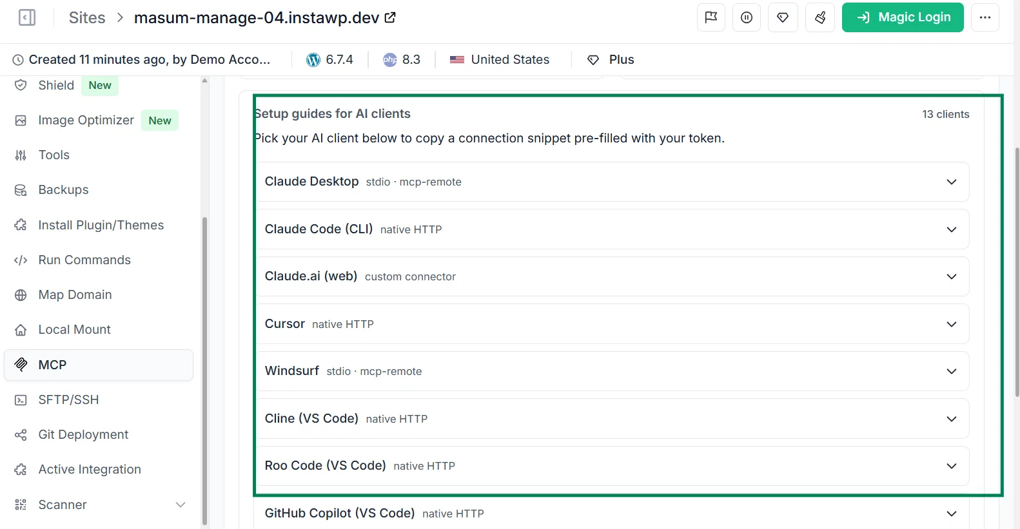The image size is (1020, 529).
Task: Click the WordPress logo icon
Action: (x=313, y=60)
